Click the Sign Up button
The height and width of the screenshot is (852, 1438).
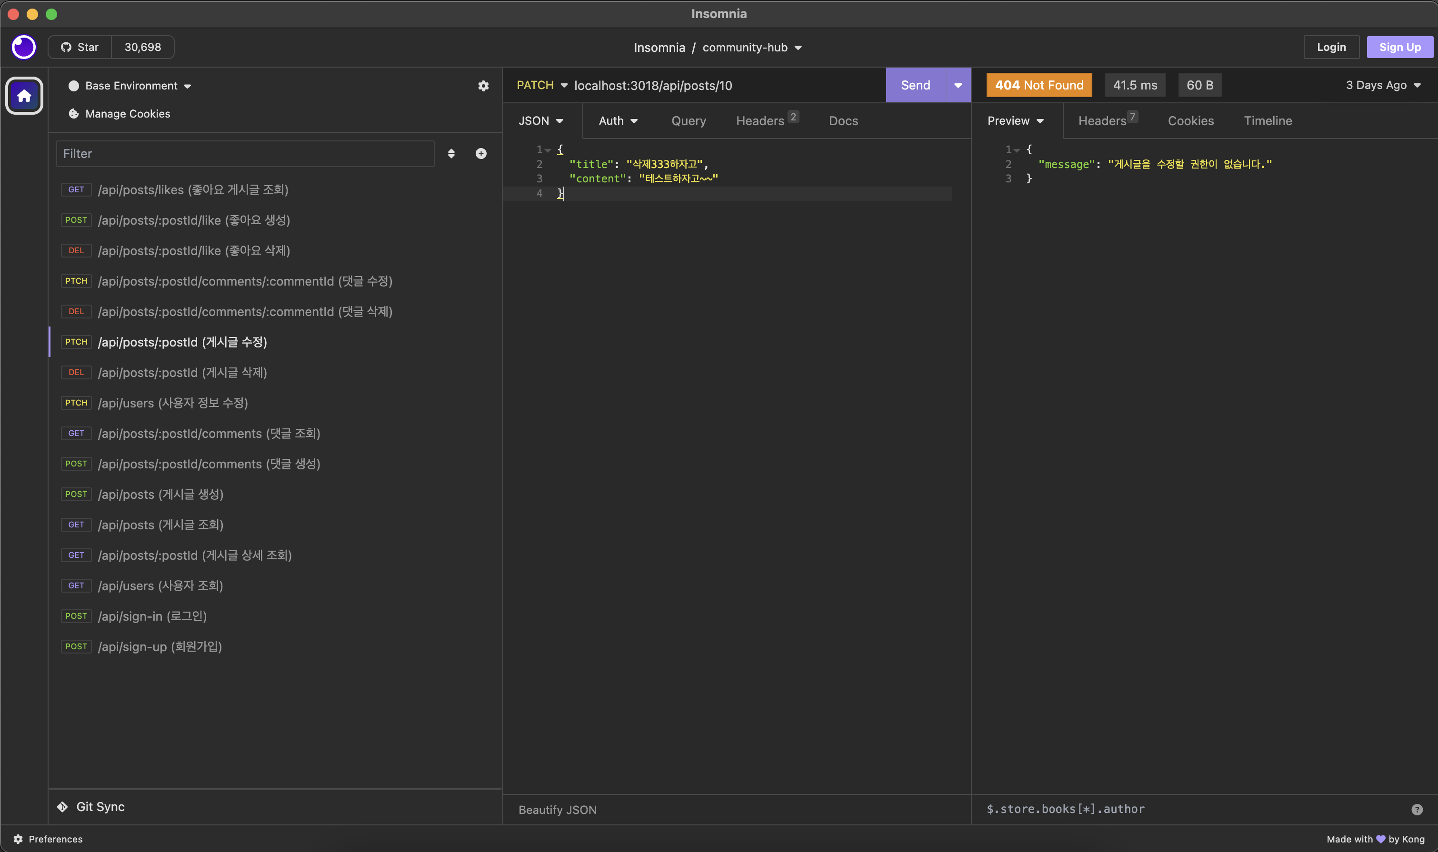(1399, 47)
